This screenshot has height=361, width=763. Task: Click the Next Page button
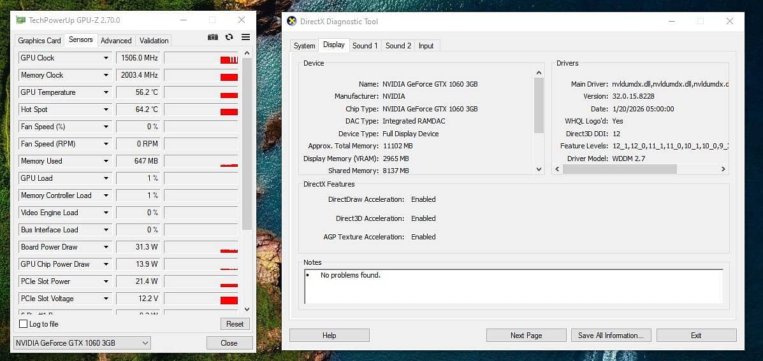coord(526,336)
